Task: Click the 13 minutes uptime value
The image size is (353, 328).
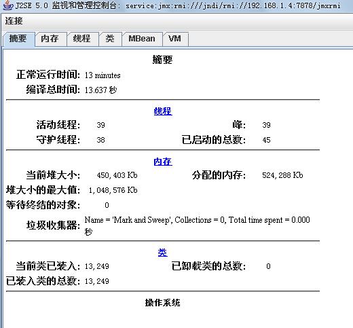Action: click(x=103, y=75)
